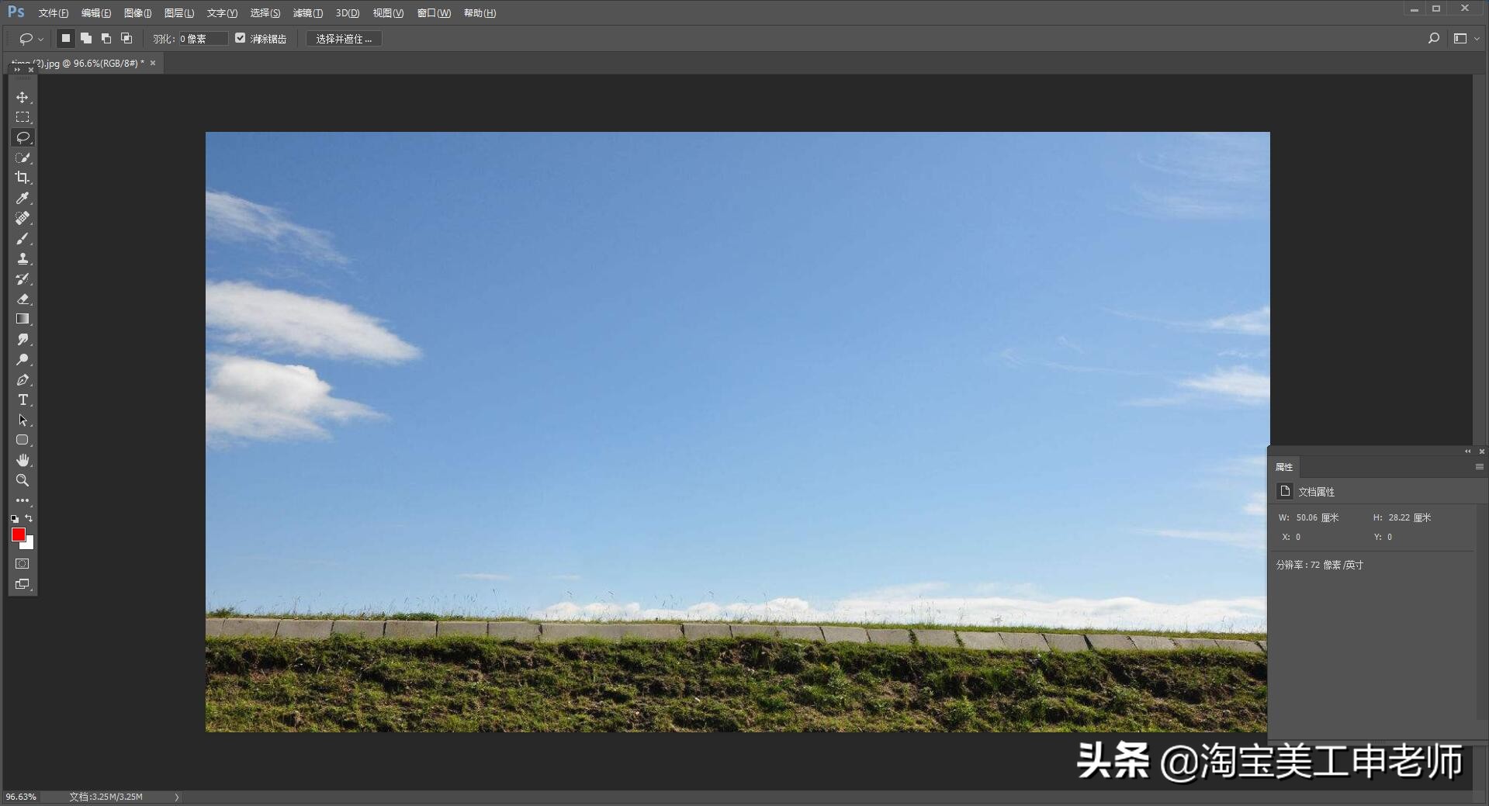Select the Move tool
The height and width of the screenshot is (806, 1489).
pos(23,97)
